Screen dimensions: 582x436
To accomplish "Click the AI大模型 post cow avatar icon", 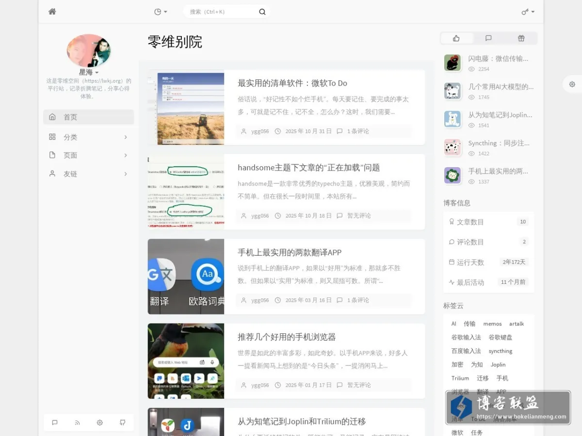I will tap(453, 91).
